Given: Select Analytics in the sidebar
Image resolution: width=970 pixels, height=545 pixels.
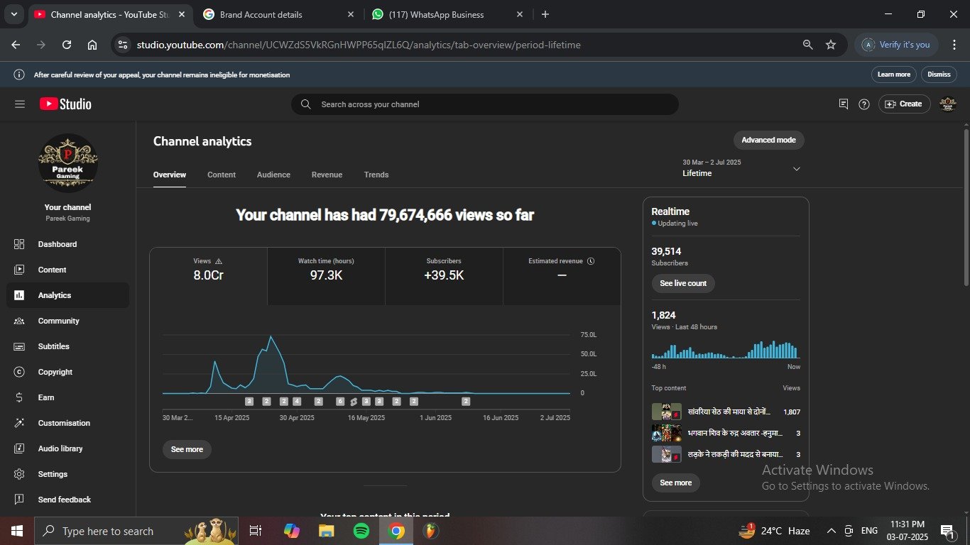Looking at the screenshot, I should [x=67, y=295].
